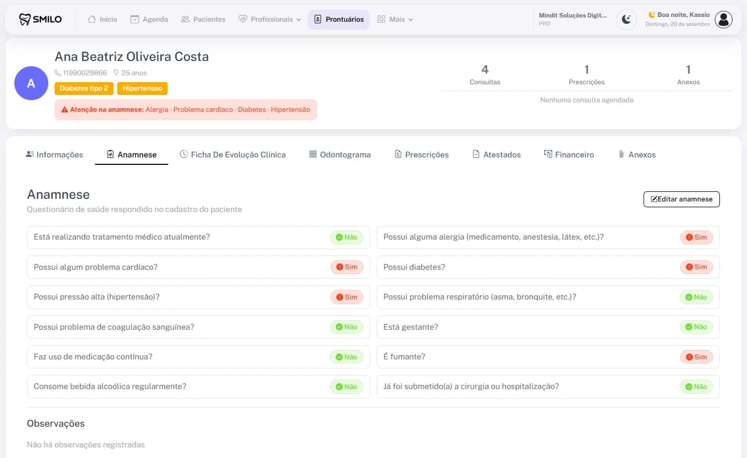Click the home icon beside Início

tap(92, 19)
